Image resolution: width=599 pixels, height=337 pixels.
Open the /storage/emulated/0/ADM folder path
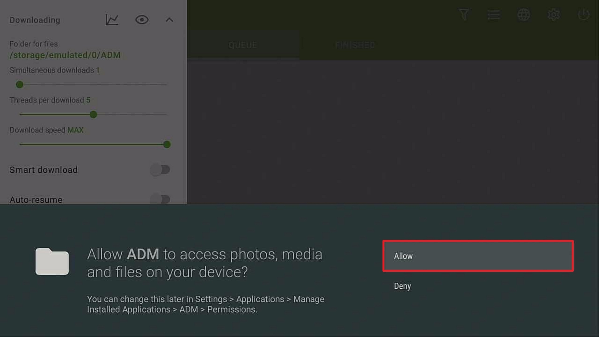(x=65, y=55)
